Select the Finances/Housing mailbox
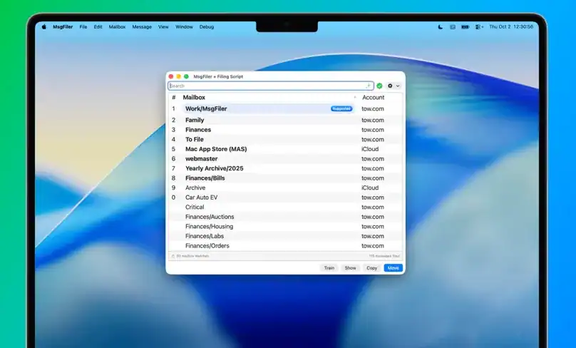This screenshot has width=576, height=348. tap(285, 226)
